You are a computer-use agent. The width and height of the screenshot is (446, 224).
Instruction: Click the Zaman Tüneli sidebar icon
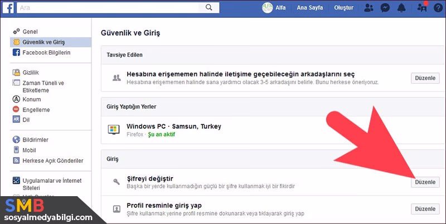[x=16, y=82]
